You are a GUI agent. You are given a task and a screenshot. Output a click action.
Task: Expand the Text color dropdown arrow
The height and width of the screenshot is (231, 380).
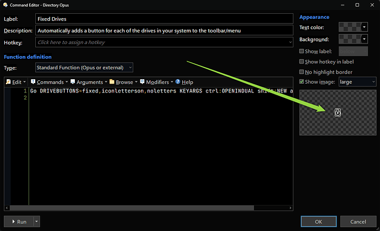click(364, 27)
